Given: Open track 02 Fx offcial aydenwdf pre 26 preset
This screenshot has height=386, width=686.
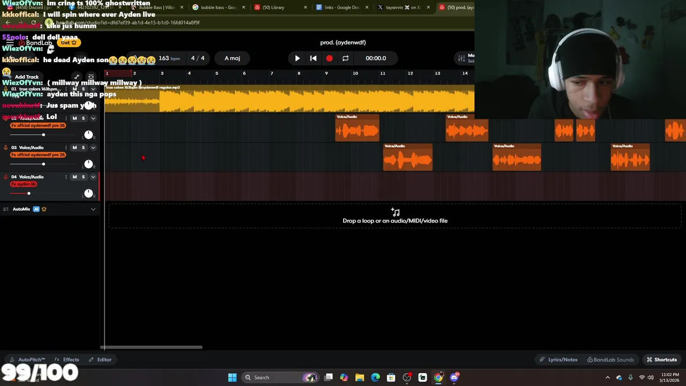Looking at the screenshot, I should coord(38,125).
